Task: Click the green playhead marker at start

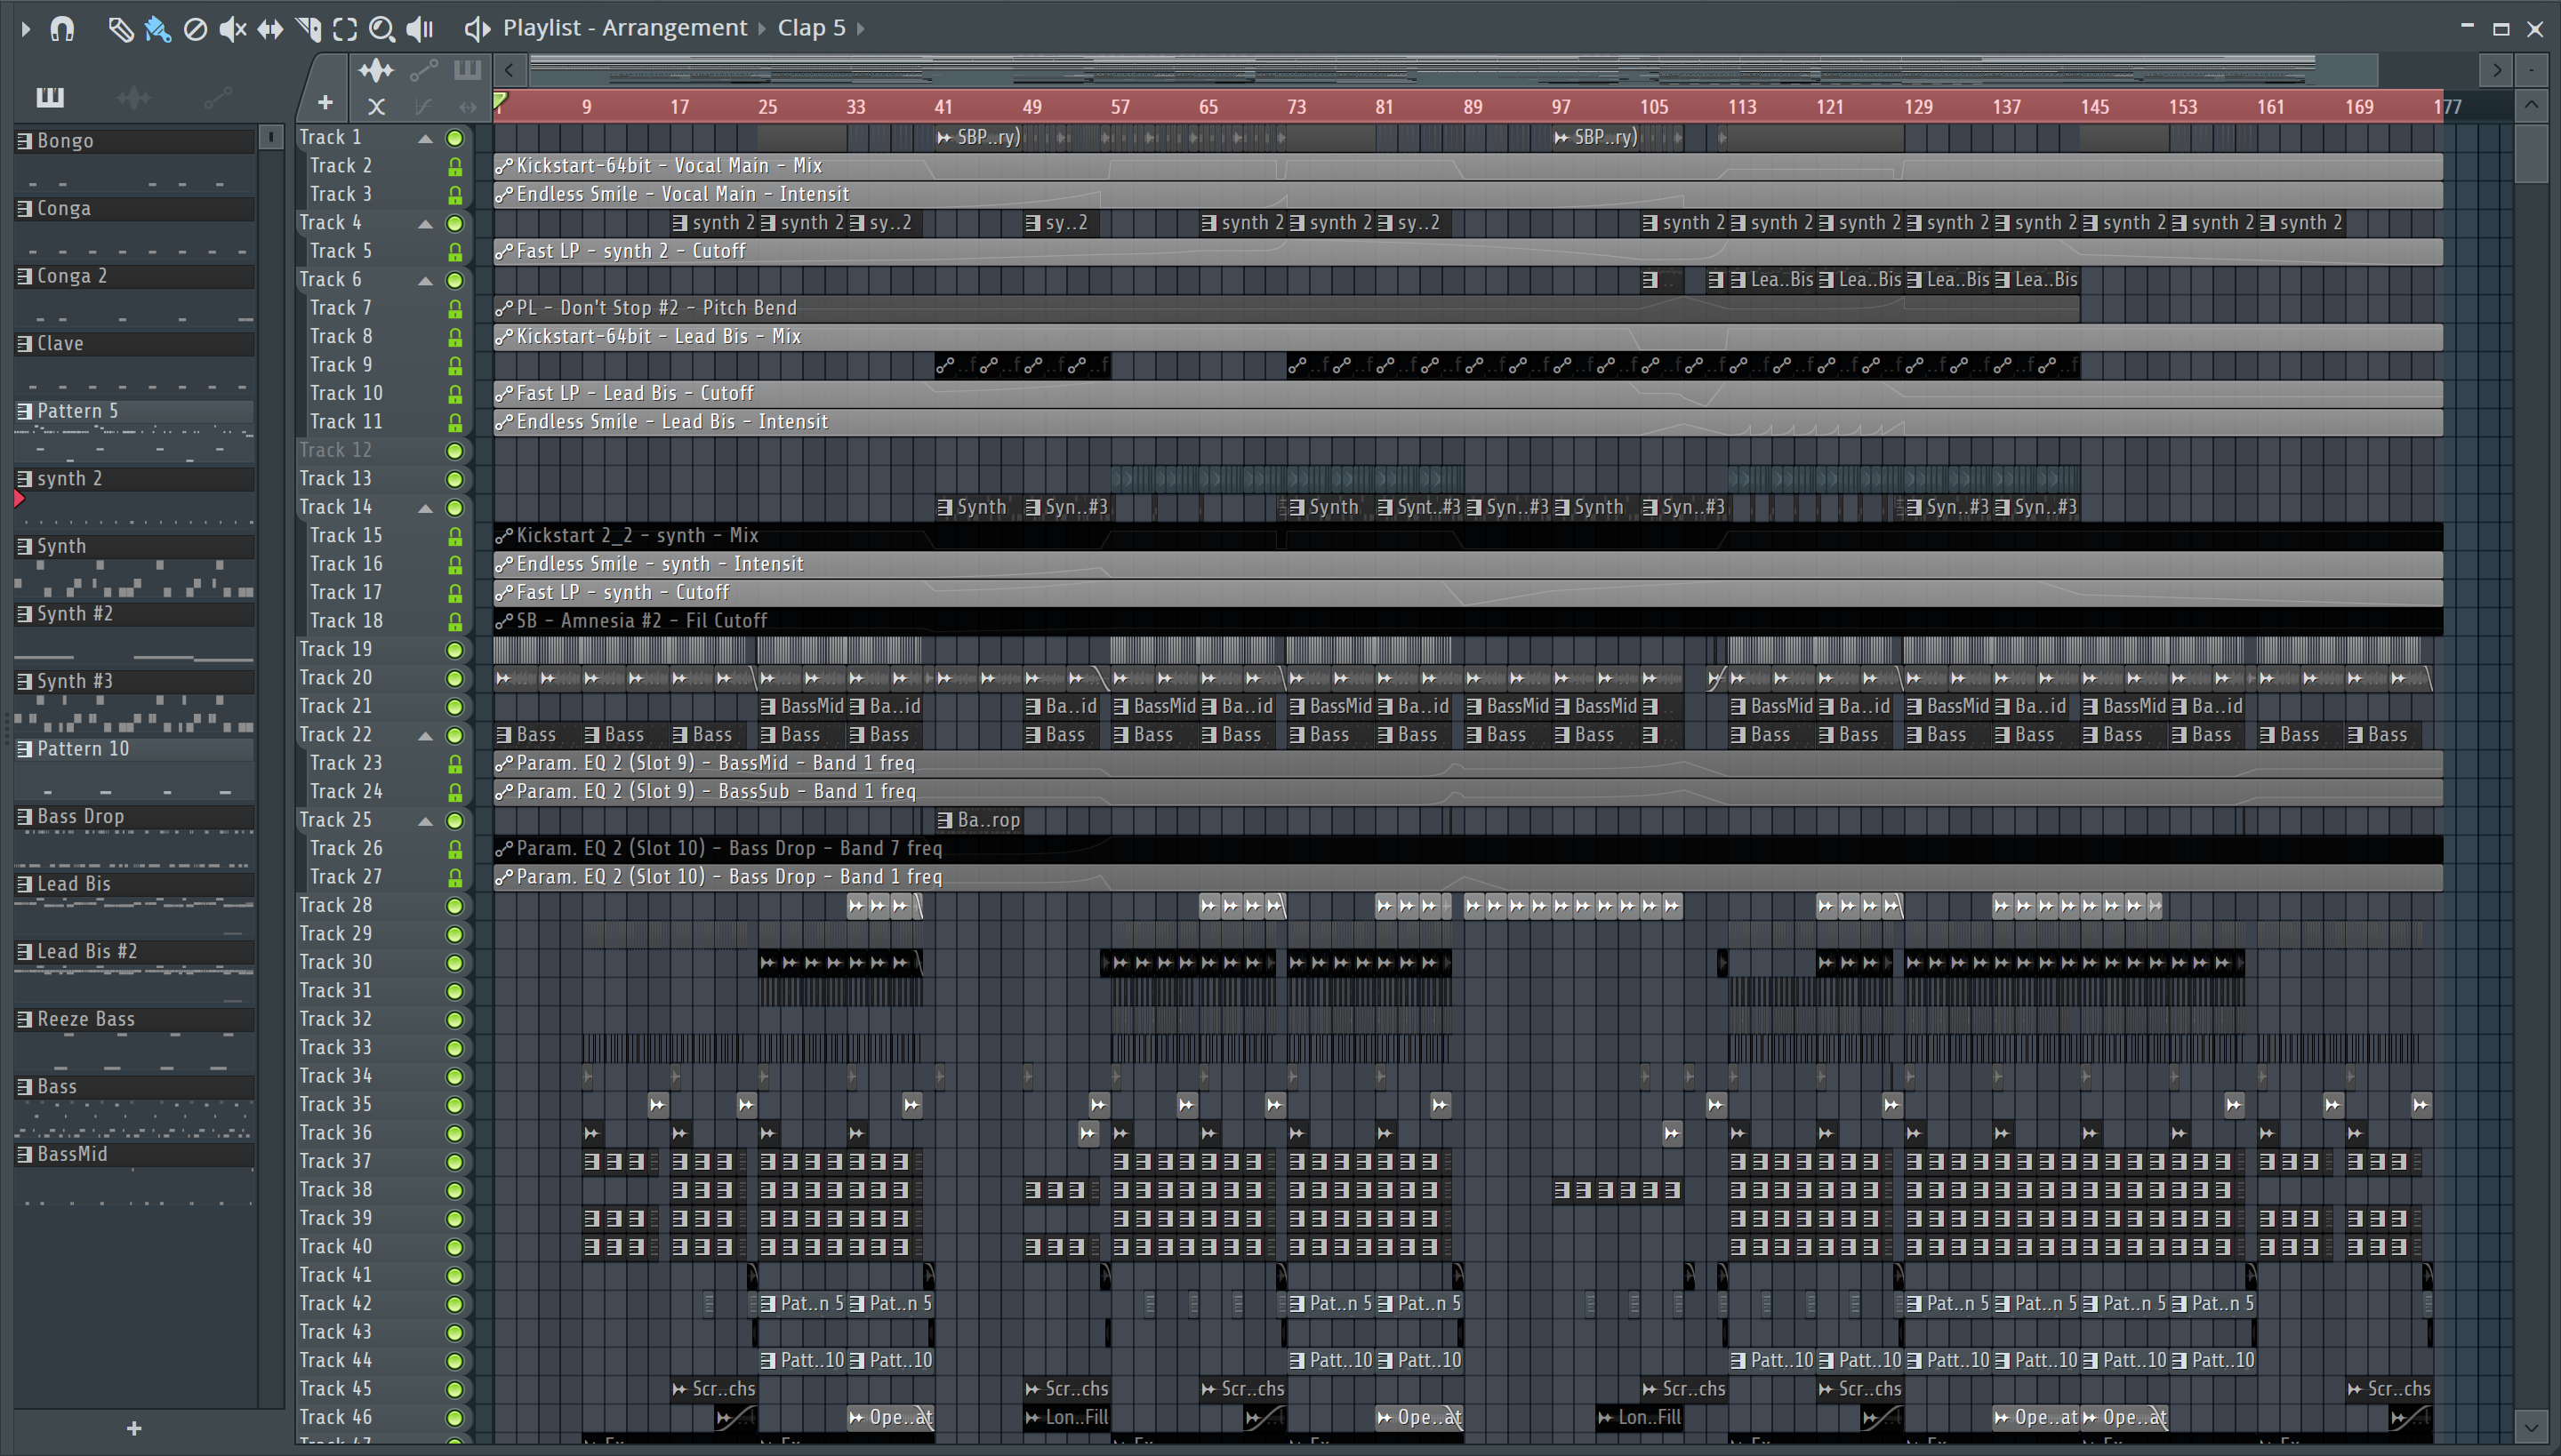Action: (500, 100)
